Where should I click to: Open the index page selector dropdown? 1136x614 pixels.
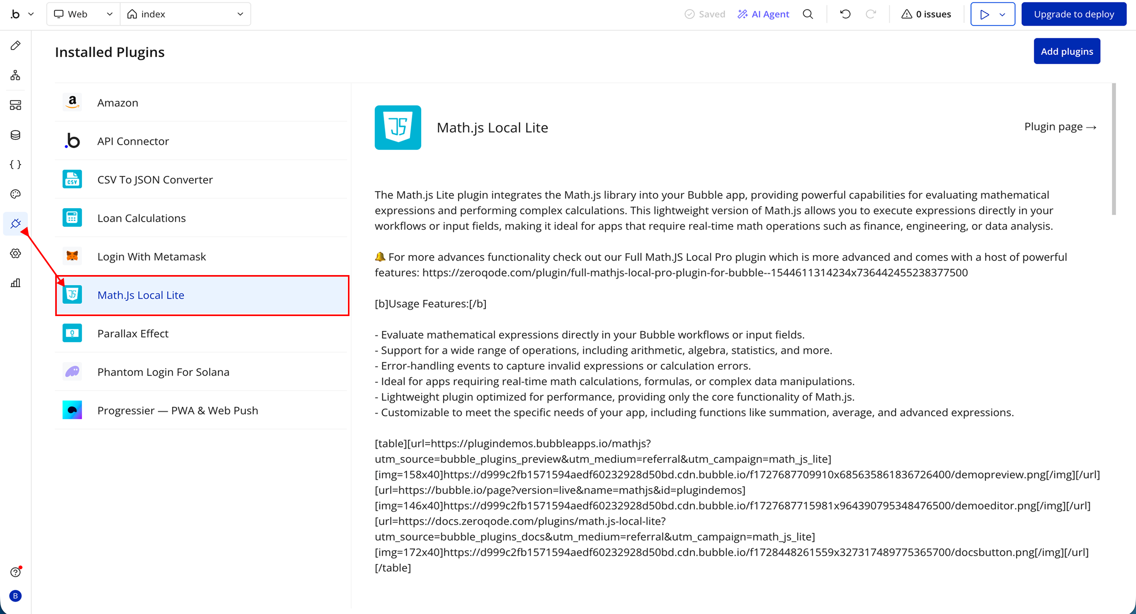pos(185,14)
